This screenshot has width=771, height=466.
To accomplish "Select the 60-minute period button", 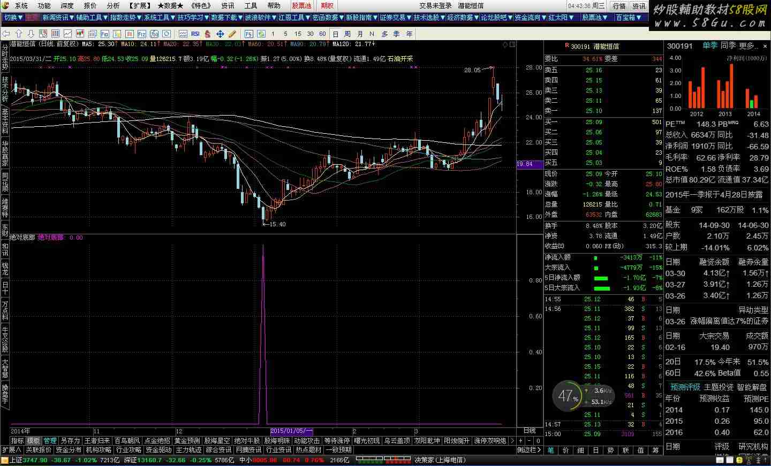I will click(x=322, y=34).
